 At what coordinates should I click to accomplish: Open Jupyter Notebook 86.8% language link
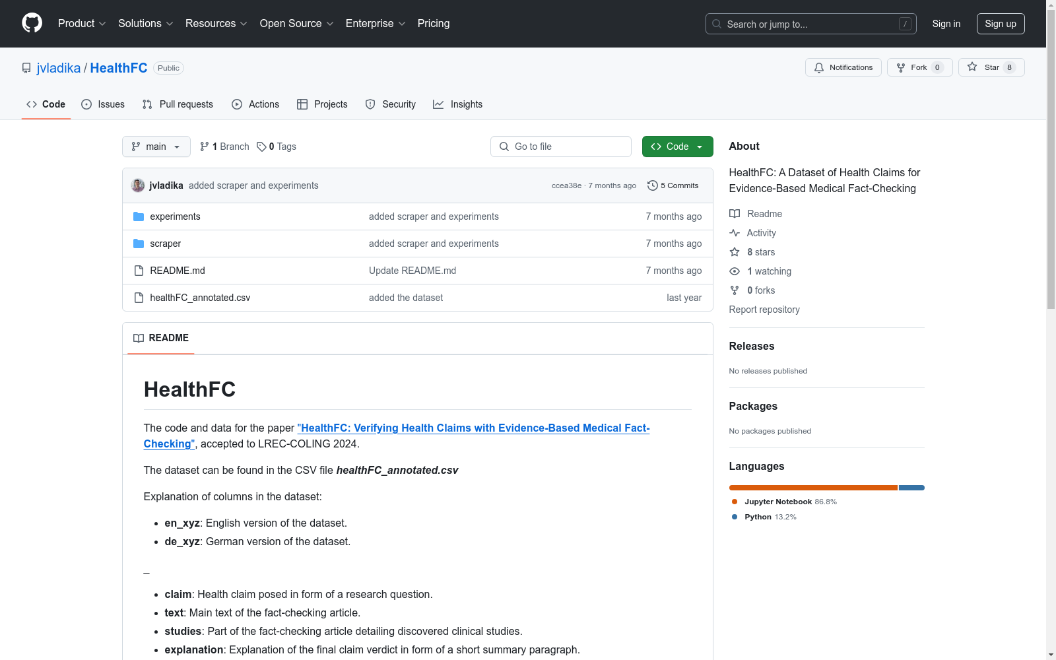point(784,502)
